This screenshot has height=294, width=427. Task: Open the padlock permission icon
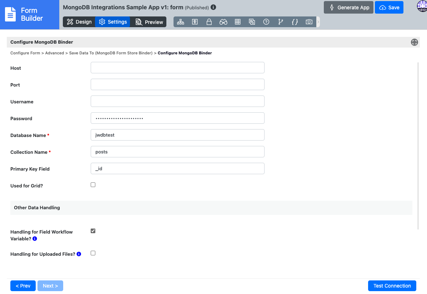pyautogui.click(x=209, y=22)
